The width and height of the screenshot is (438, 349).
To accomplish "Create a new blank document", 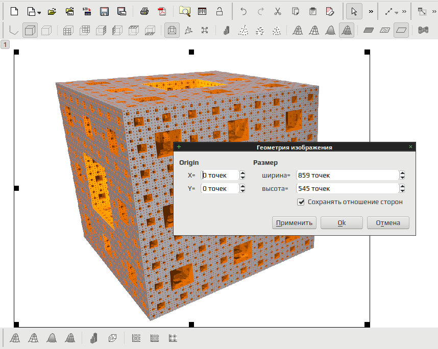I will click(14, 11).
